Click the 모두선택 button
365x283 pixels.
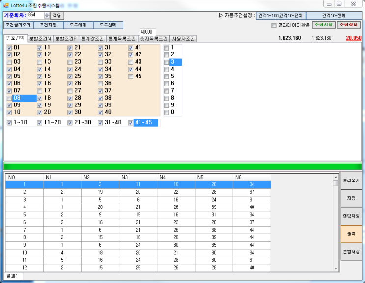108,25
